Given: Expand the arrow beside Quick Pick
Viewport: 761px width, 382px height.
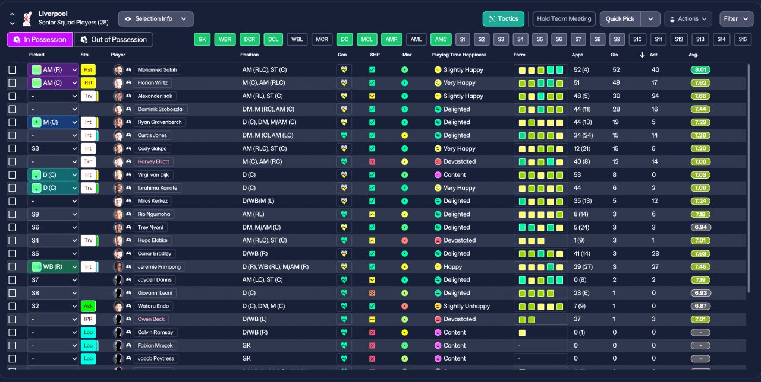Looking at the screenshot, I should click(651, 19).
